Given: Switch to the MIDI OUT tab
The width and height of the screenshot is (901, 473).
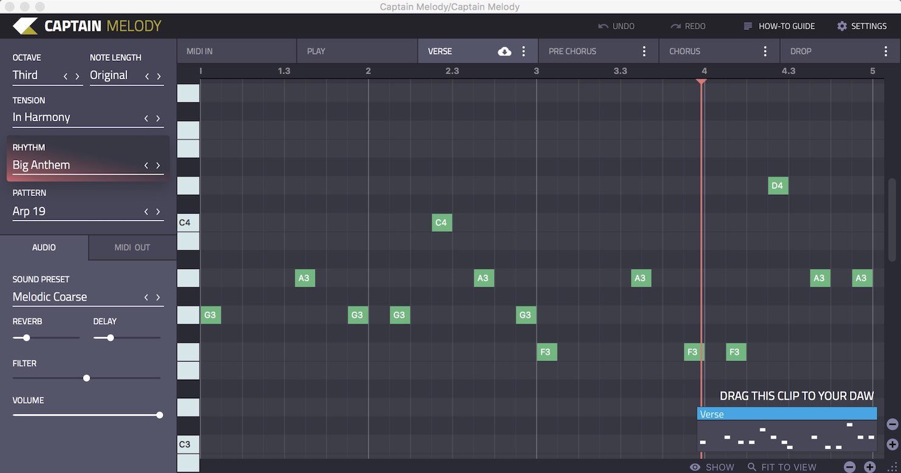Looking at the screenshot, I should click(x=132, y=247).
